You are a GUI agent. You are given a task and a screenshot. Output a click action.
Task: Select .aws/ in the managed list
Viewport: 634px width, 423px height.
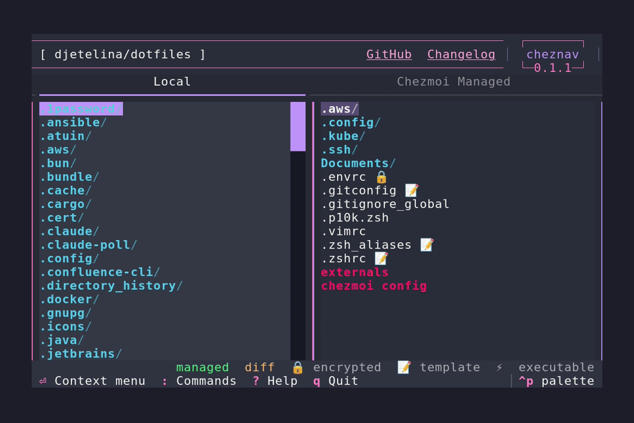click(340, 109)
